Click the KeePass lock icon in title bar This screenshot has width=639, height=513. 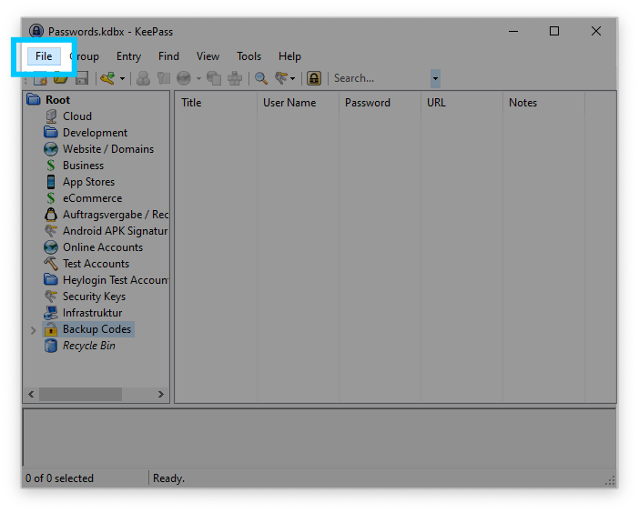pos(36,31)
